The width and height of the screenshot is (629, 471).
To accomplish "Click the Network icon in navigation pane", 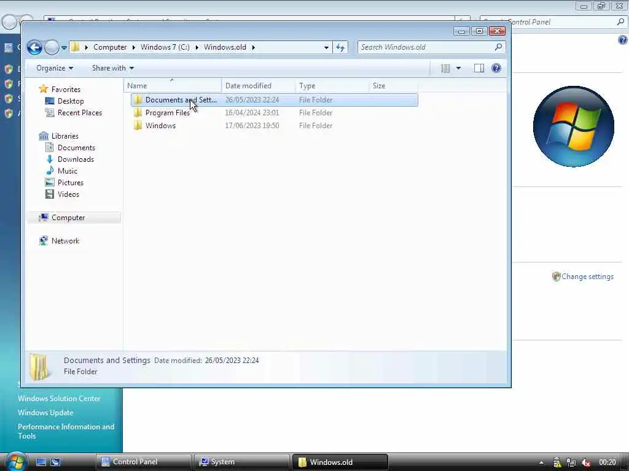I will click(44, 240).
